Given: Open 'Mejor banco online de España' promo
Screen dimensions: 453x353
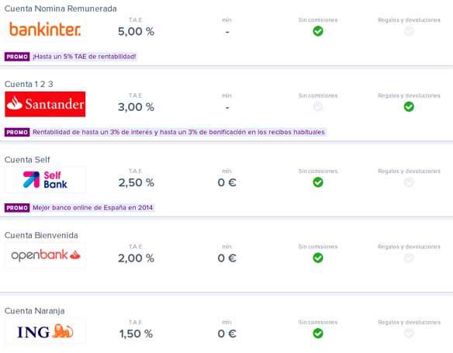Looking at the screenshot, I should pyautogui.click(x=93, y=208).
